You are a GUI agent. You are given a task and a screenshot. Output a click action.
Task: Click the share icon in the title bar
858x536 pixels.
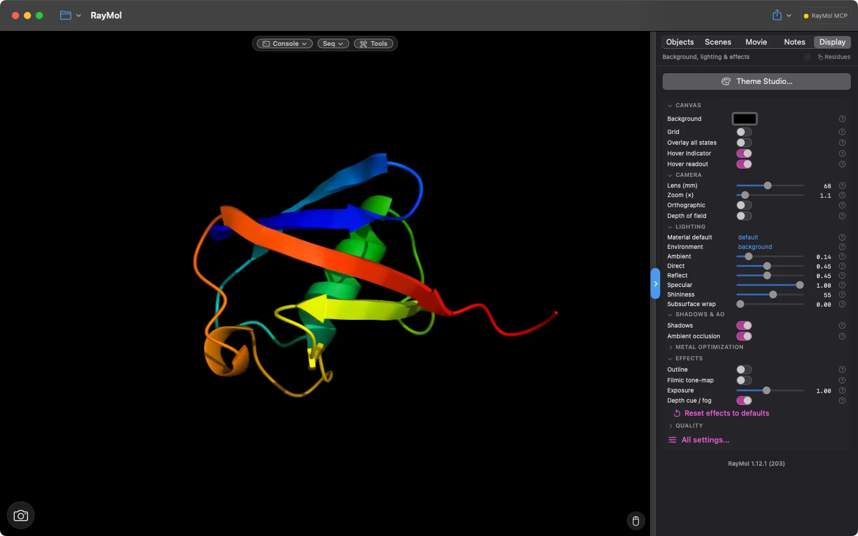coord(777,15)
